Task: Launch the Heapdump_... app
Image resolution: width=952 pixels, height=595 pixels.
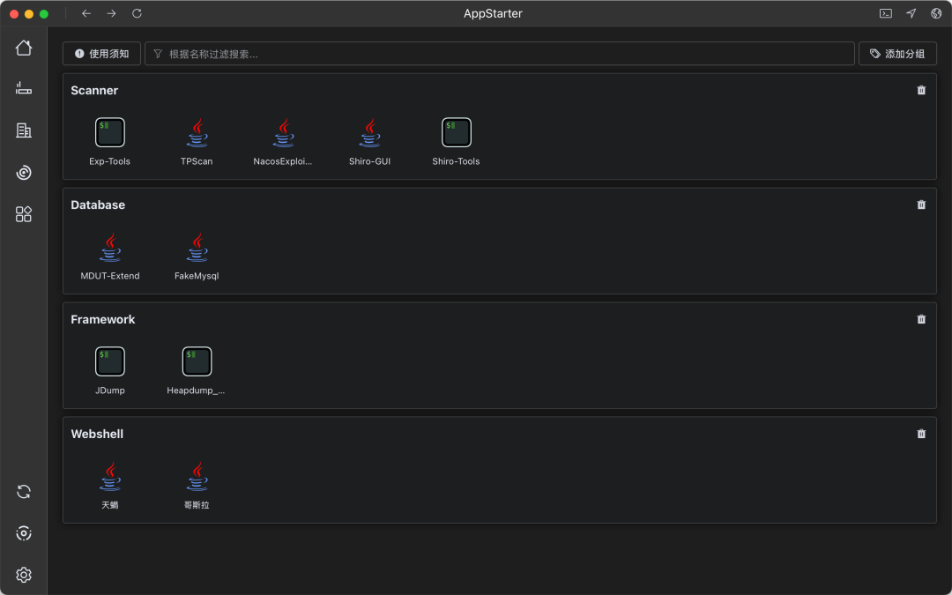Action: [x=197, y=371]
